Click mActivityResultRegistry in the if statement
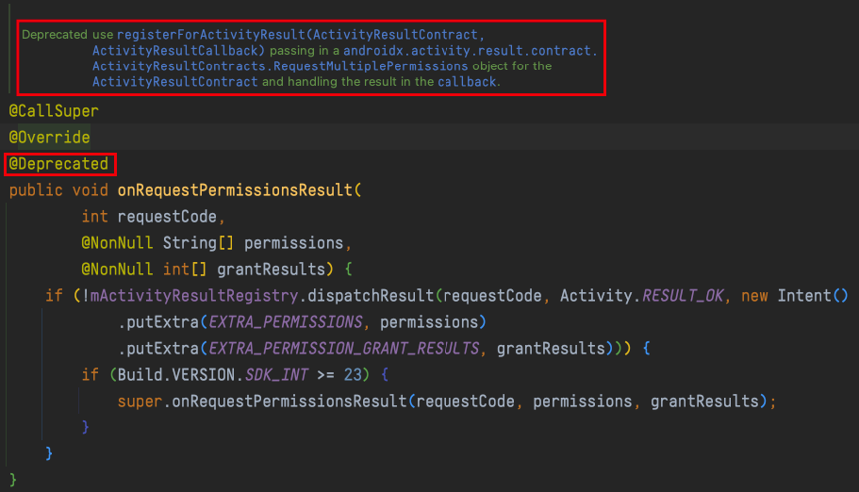Image resolution: width=859 pixels, height=492 pixels. (194, 296)
